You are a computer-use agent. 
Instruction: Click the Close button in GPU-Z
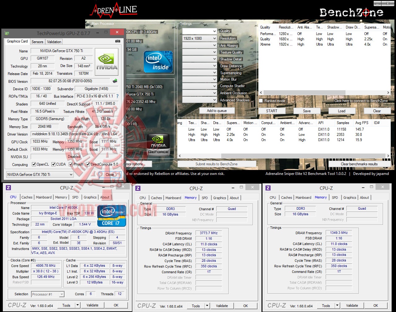click(110, 175)
